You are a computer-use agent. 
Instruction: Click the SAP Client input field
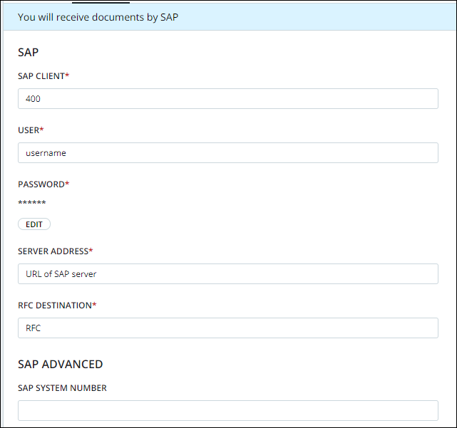tap(228, 99)
